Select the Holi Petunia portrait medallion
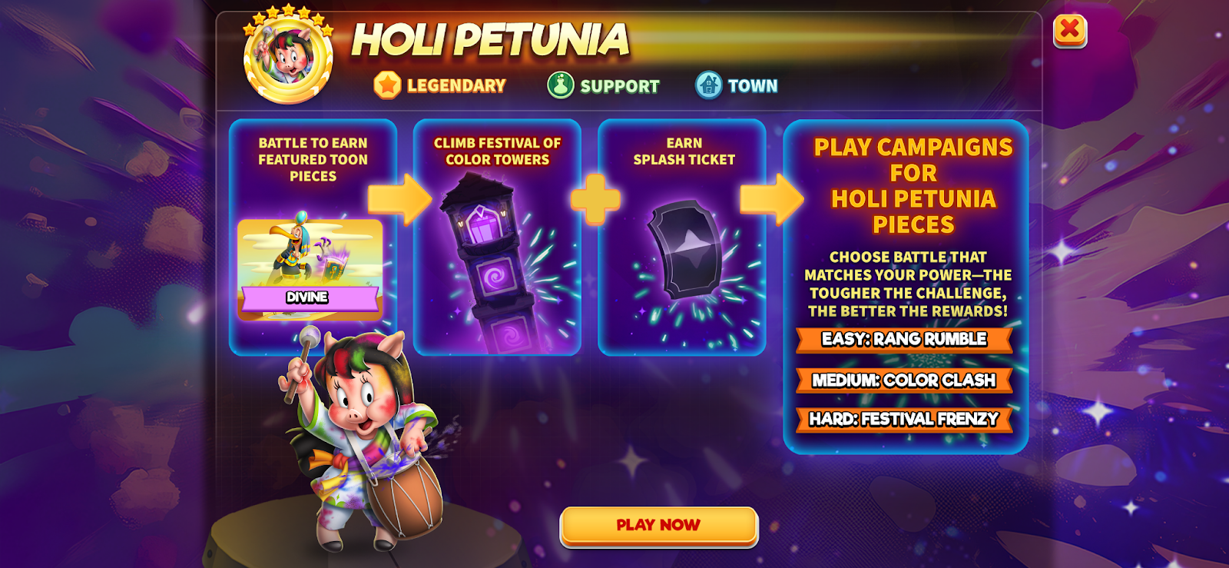Screen dimensions: 1229x568 click(x=288, y=55)
